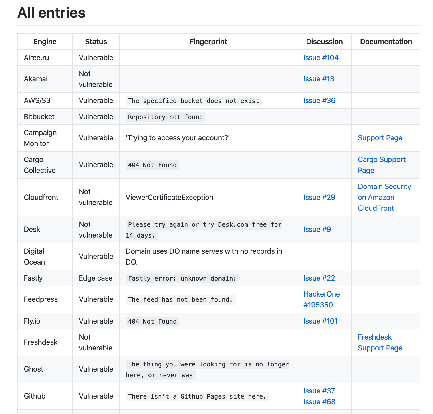Open Issue #29 for Cloudfront

(x=319, y=197)
